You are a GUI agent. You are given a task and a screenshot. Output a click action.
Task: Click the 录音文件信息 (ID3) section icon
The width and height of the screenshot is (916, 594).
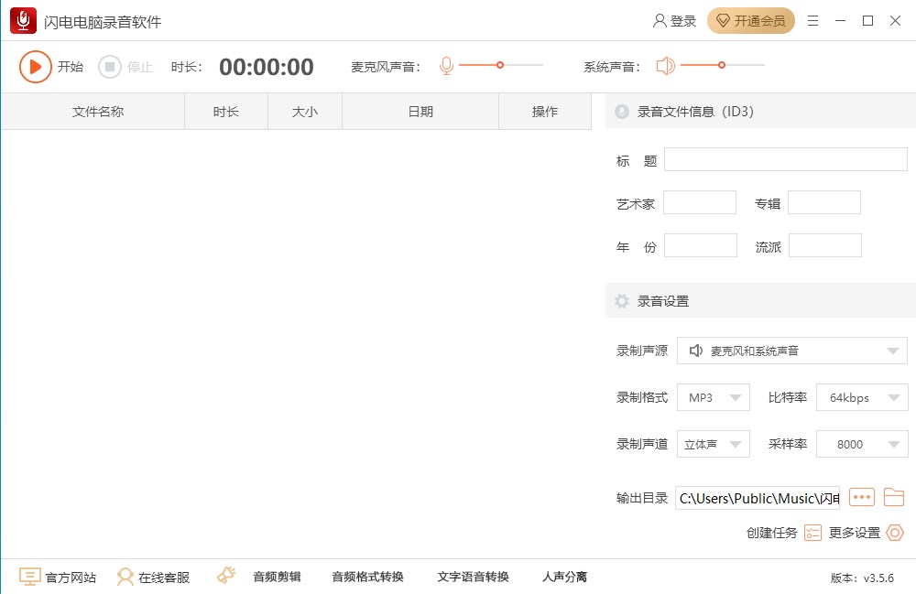point(622,112)
